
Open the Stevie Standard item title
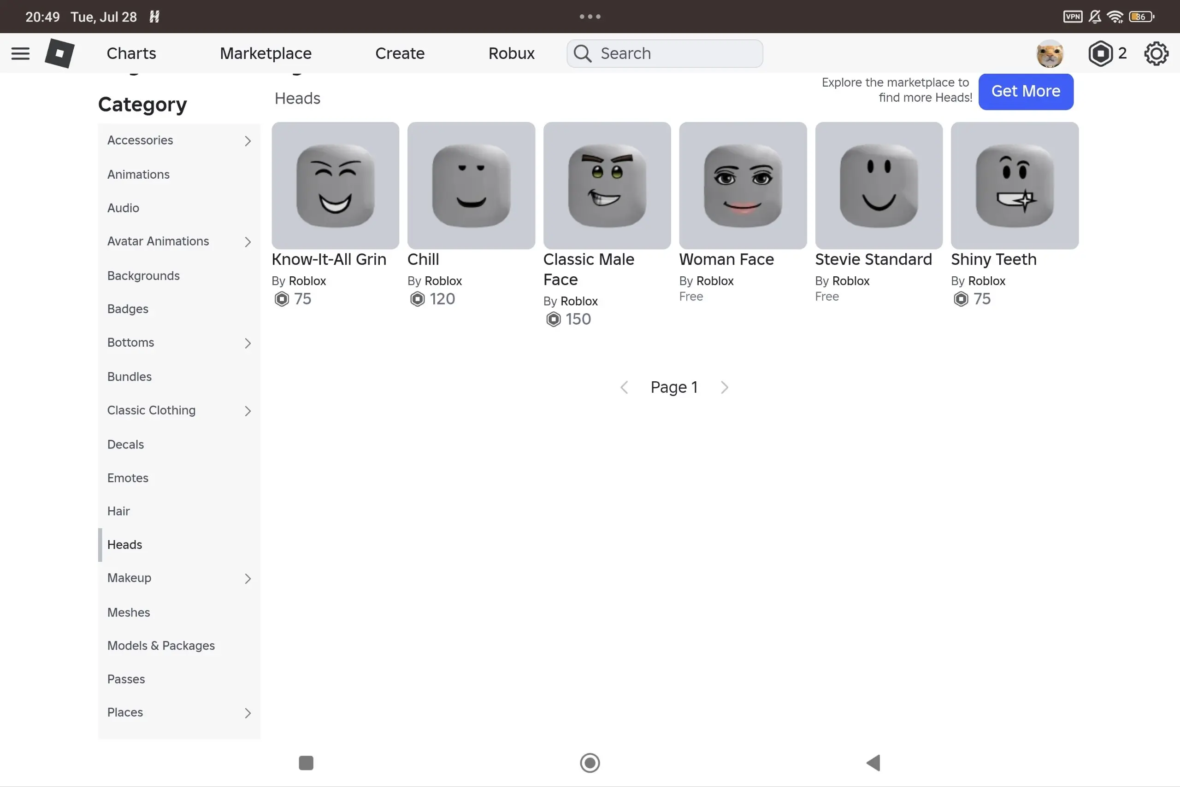[873, 259]
